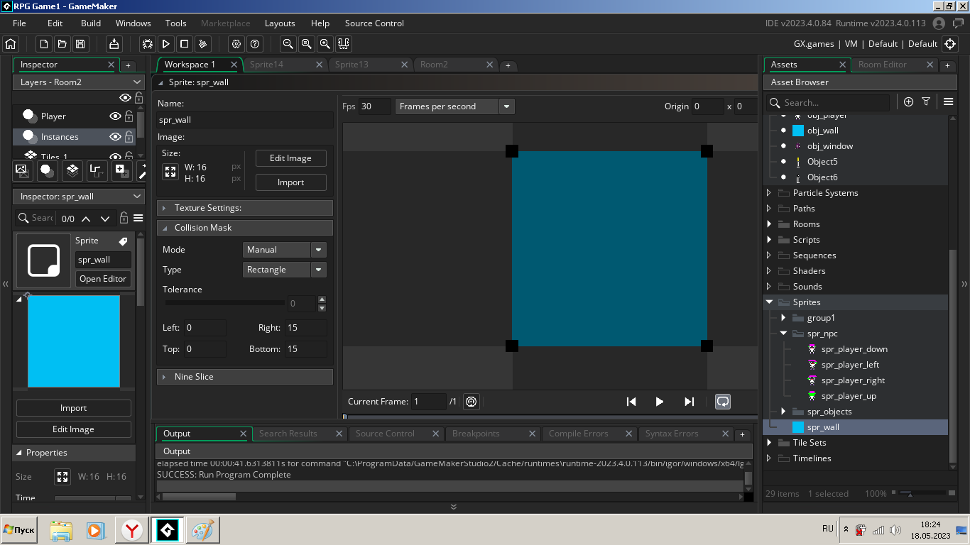Click the Tolerance slider track

click(x=224, y=303)
